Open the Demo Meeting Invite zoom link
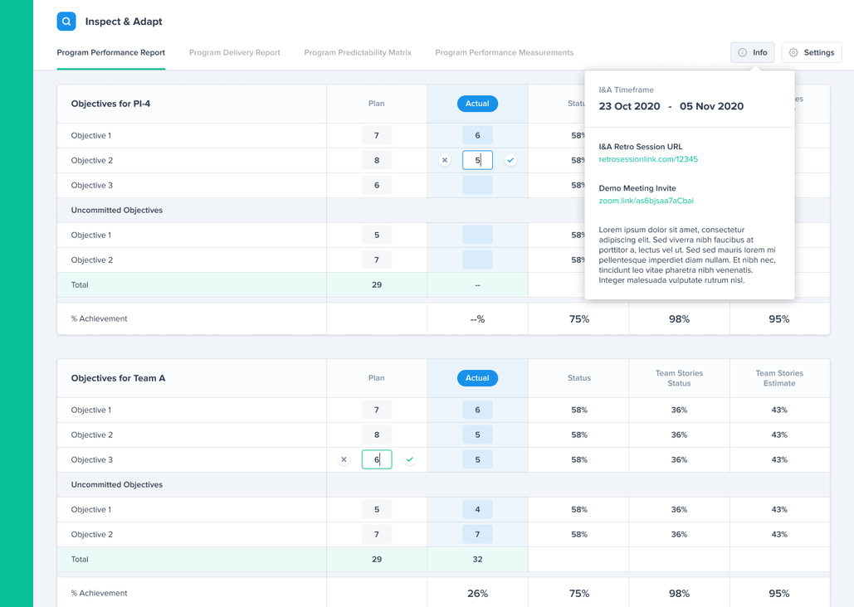The height and width of the screenshot is (607, 854). tap(647, 200)
